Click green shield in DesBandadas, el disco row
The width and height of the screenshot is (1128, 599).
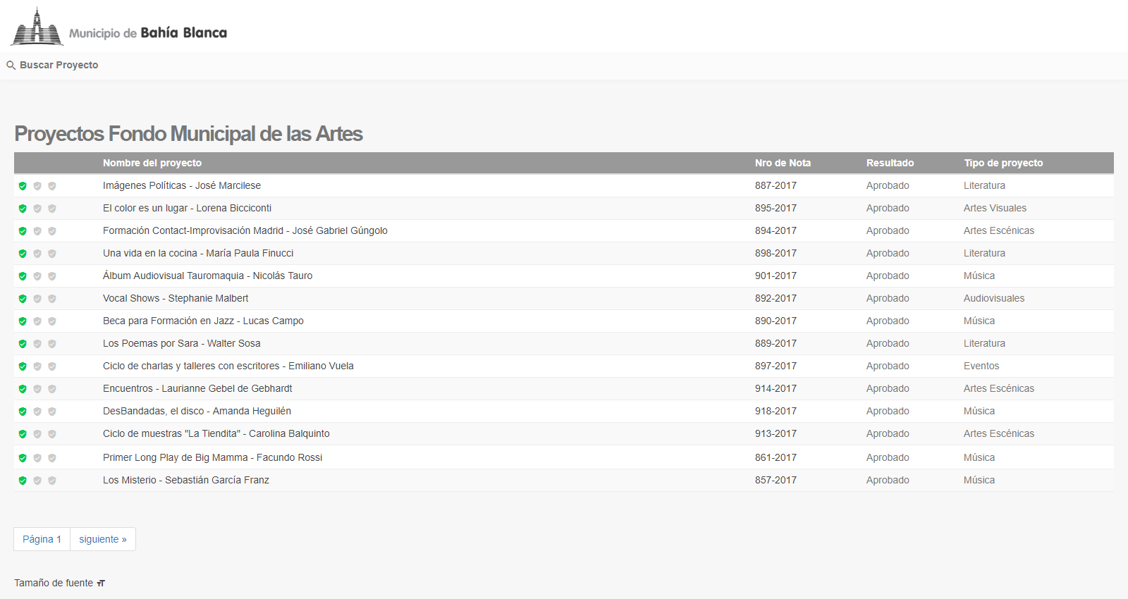(23, 412)
